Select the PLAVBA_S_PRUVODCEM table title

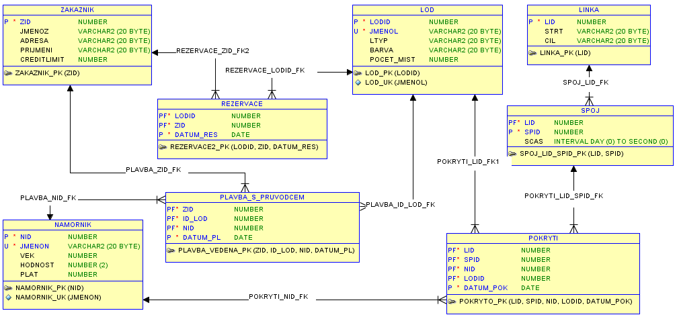[262, 198]
